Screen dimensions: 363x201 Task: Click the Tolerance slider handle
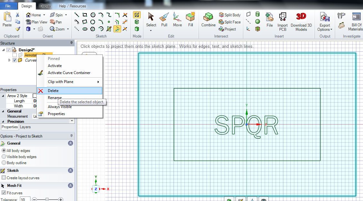click(x=47, y=199)
